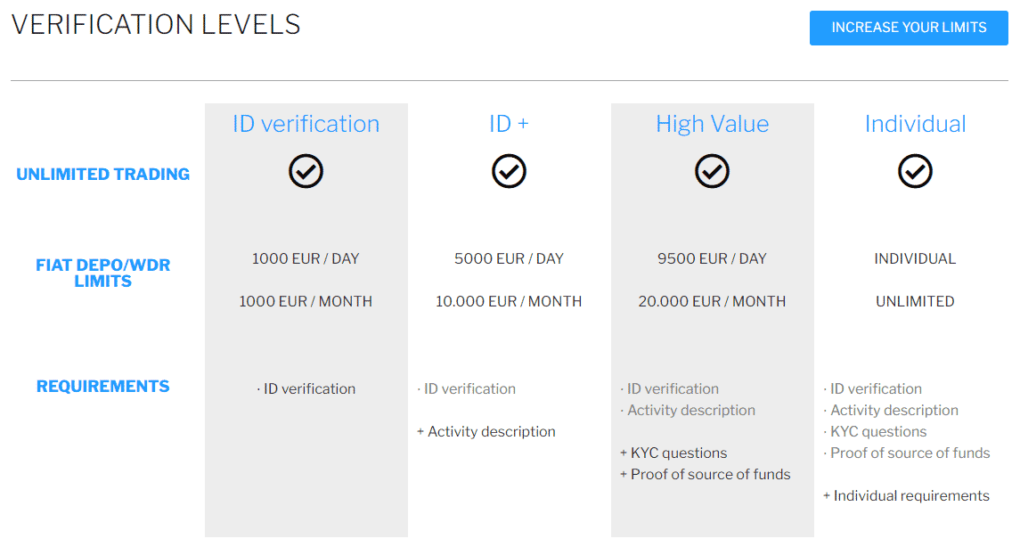Viewport: 1020px width, 547px height.
Task: Click the Increase Your Limits button
Action: [909, 28]
